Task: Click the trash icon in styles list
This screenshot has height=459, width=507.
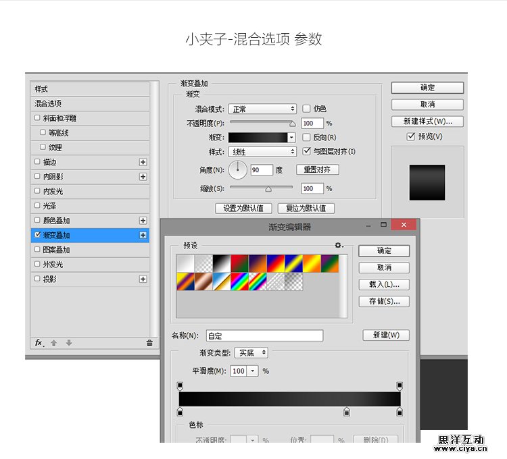Action: pyautogui.click(x=149, y=343)
